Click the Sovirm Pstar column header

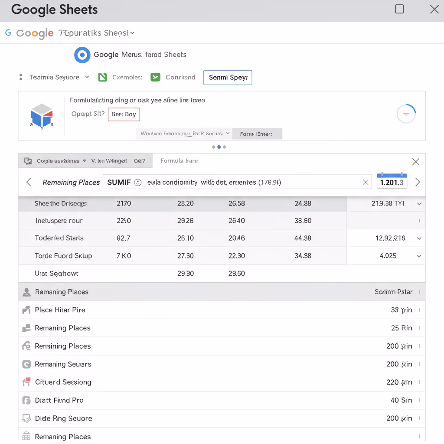coord(393,292)
